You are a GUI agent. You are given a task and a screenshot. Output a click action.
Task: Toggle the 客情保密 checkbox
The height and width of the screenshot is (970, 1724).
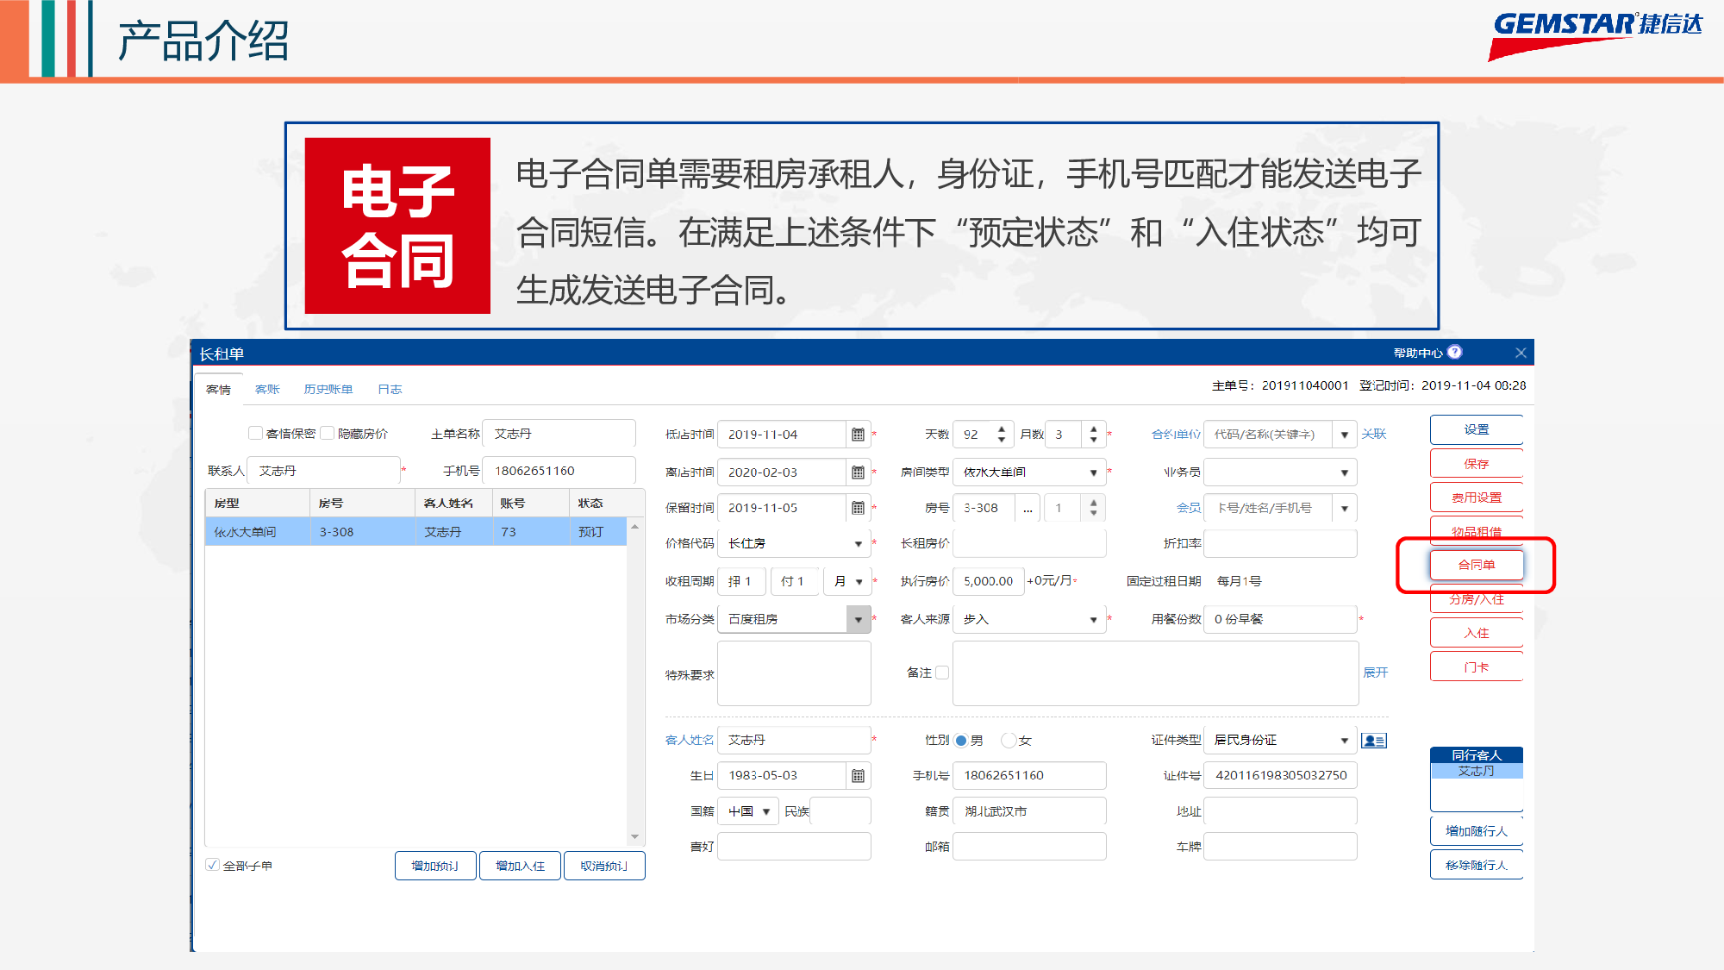tap(255, 433)
